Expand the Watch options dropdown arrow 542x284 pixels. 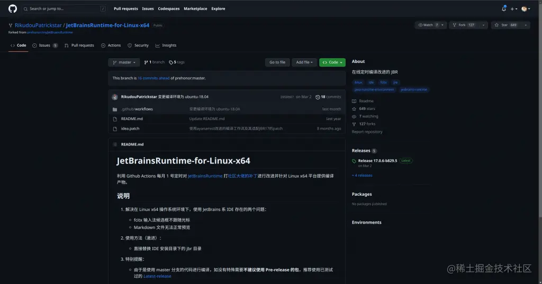pos(443,25)
